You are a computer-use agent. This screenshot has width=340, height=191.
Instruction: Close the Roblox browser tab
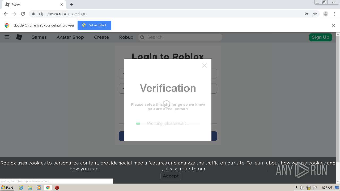[62, 5]
